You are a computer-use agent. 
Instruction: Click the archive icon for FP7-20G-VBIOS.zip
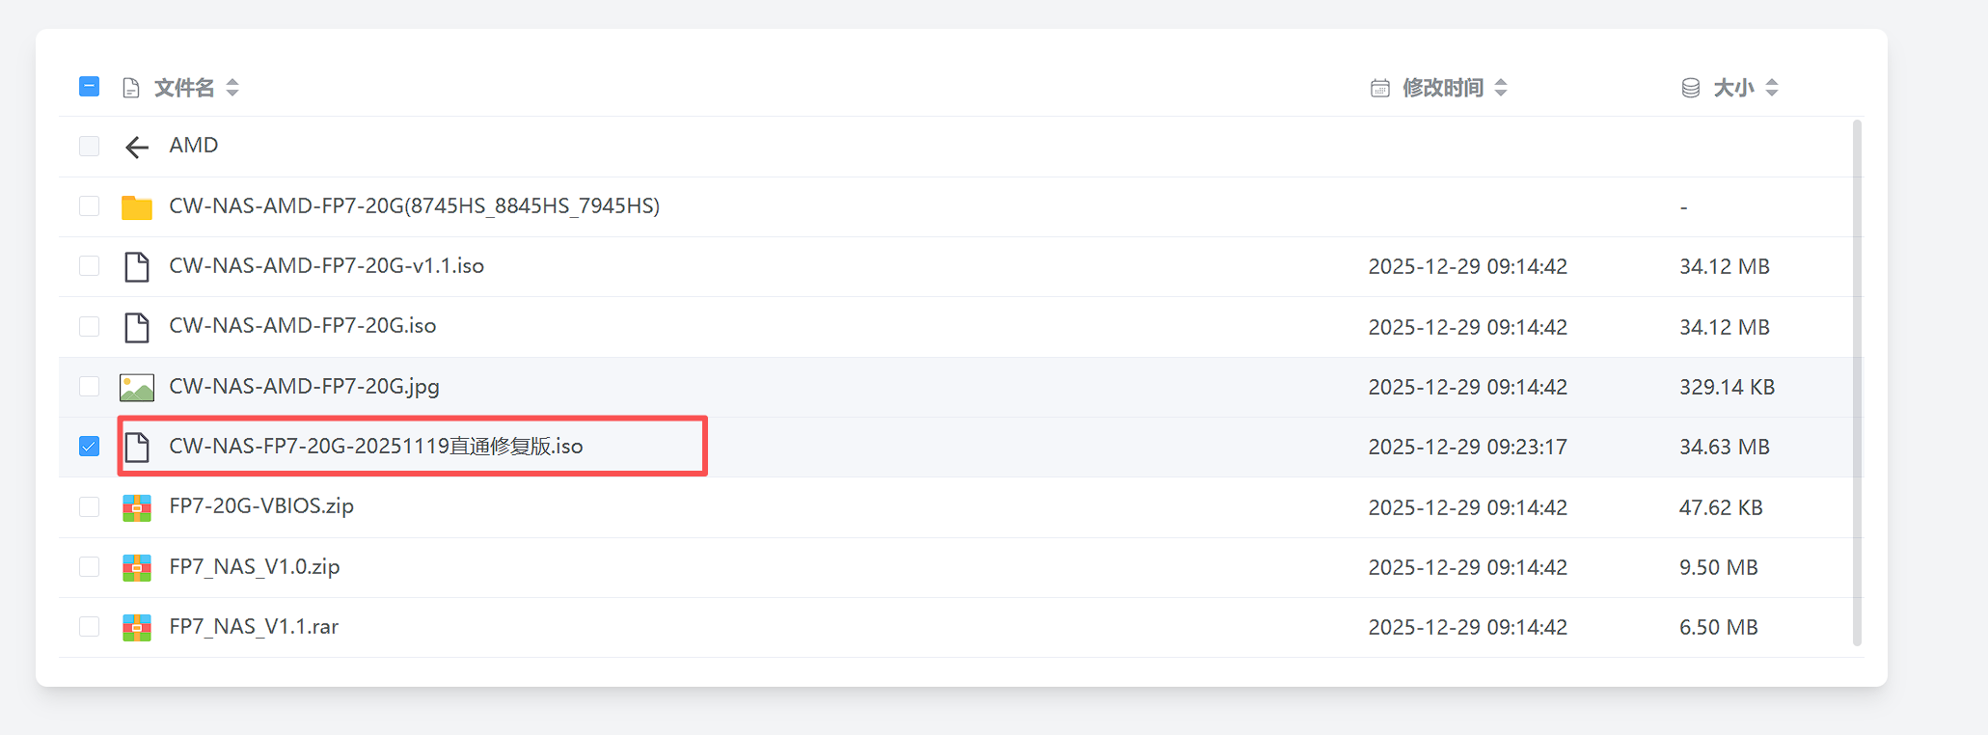click(x=137, y=507)
